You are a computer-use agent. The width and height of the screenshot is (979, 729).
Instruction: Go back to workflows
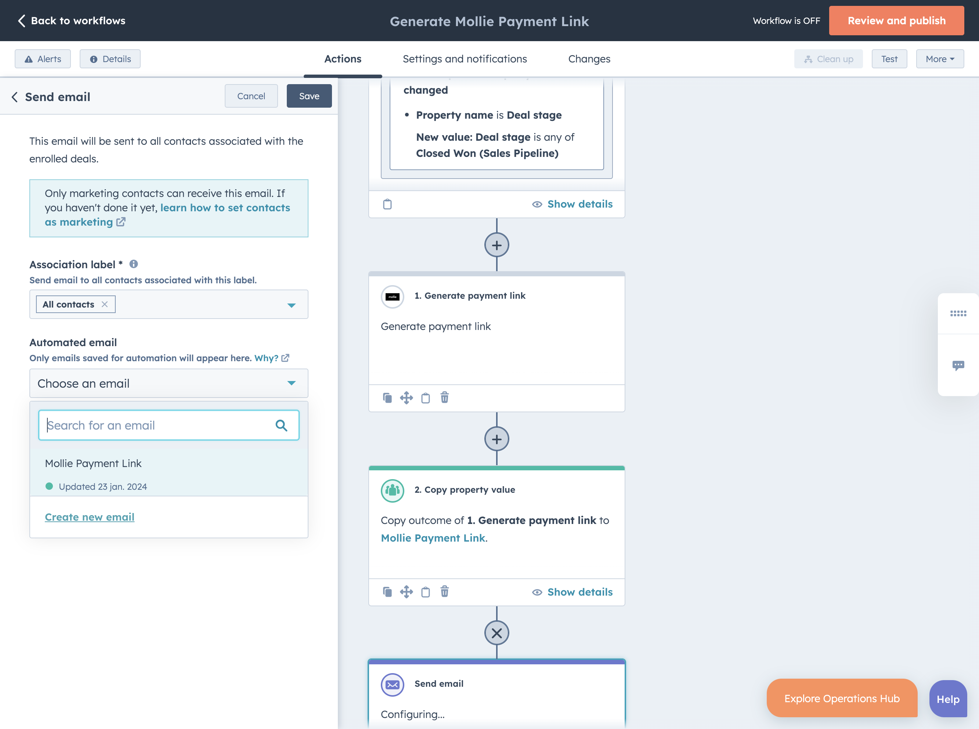tap(72, 21)
